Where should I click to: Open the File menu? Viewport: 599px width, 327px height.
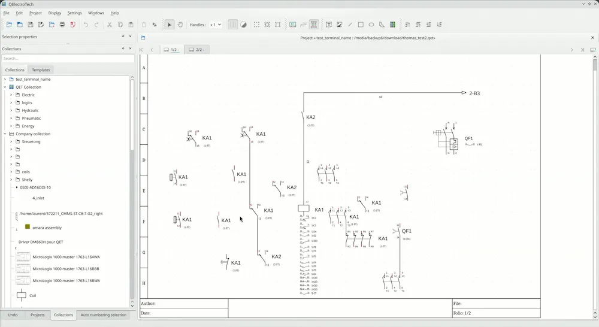(x=7, y=13)
